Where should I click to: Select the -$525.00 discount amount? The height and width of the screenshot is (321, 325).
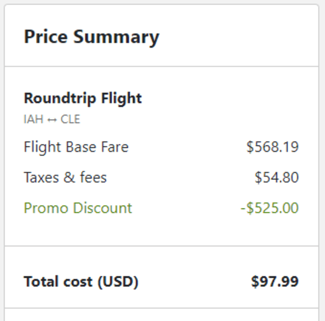point(270,208)
